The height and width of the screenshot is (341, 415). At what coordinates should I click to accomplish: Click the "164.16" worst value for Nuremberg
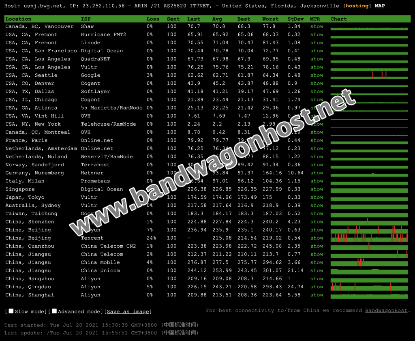pyautogui.click(x=272, y=173)
